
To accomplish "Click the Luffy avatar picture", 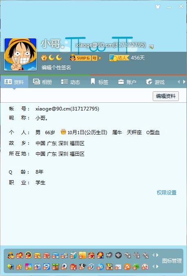I will click(20, 54).
